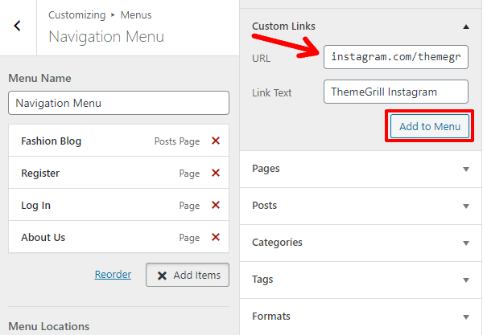The image size is (483, 335).
Task: Click the Add Items button
Action: pyautogui.click(x=188, y=275)
